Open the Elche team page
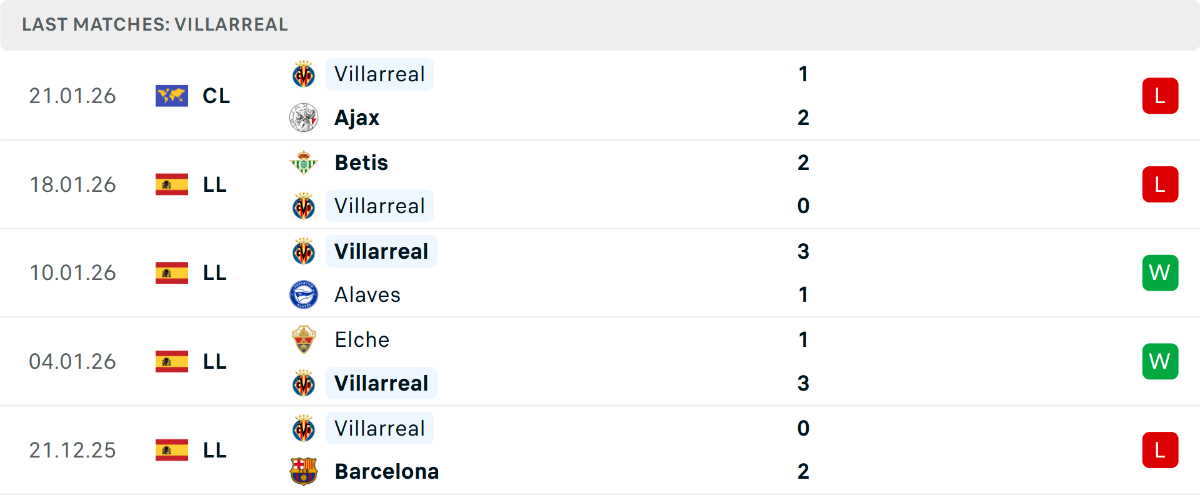Viewport: 1200px width, 495px height. (x=362, y=339)
